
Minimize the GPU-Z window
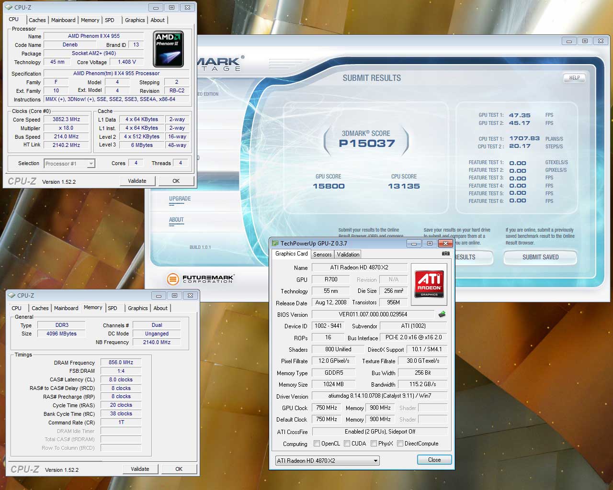413,244
